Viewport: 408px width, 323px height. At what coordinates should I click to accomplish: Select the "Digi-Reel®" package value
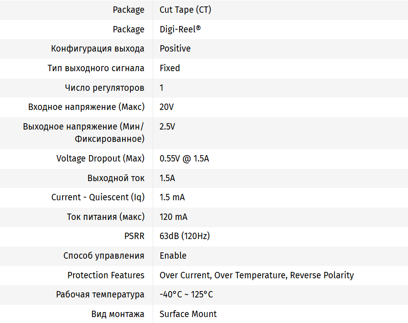[180, 29]
